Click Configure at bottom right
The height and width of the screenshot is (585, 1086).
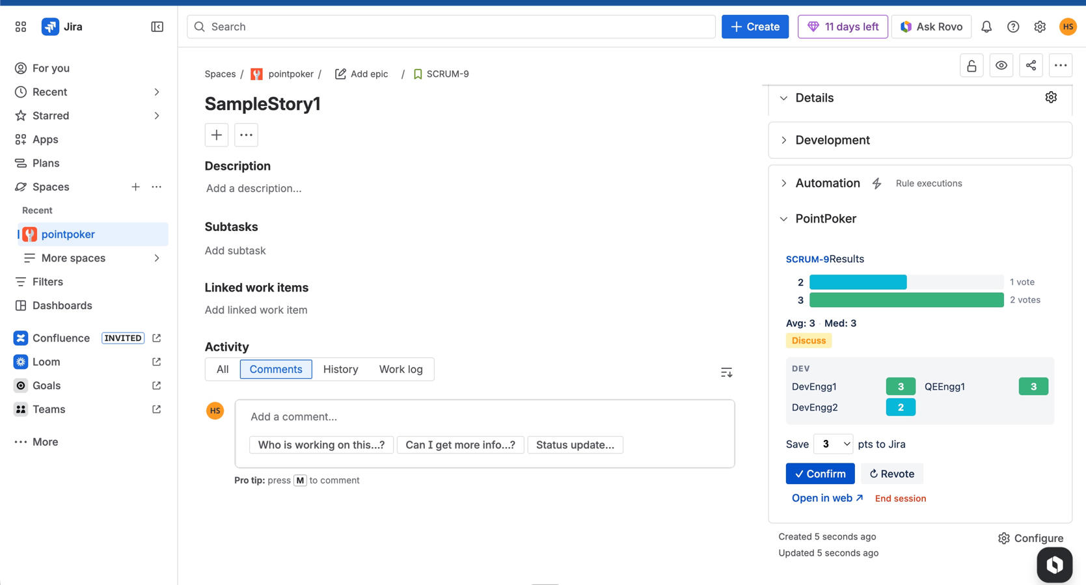click(x=1031, y=538)
